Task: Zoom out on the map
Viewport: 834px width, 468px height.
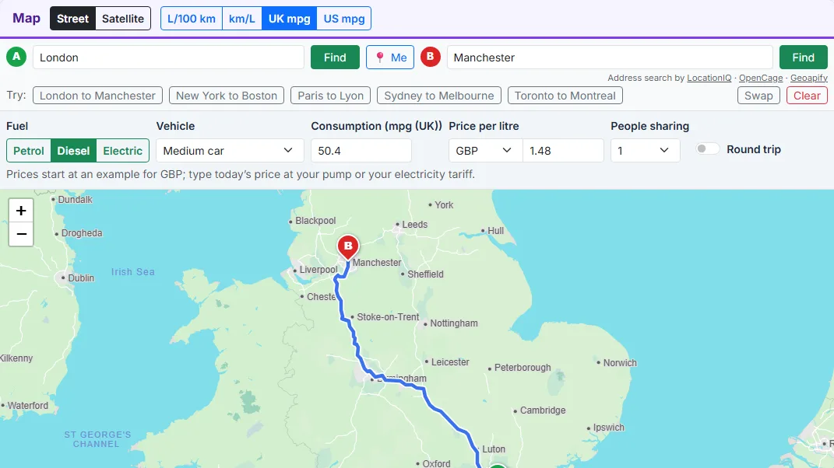Action: pos(21,234)
